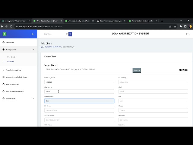This screenshot has width=193, height=145.
Task: Click the Export Transactions Data chart icon
Action: coord(3,91)
